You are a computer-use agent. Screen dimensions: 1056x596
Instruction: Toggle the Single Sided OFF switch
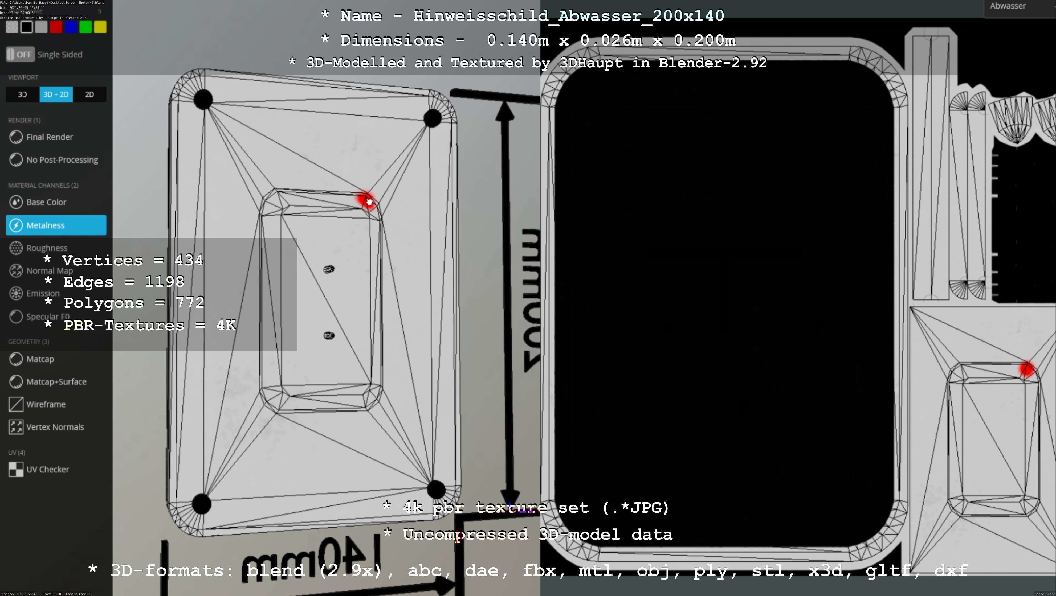20,55
